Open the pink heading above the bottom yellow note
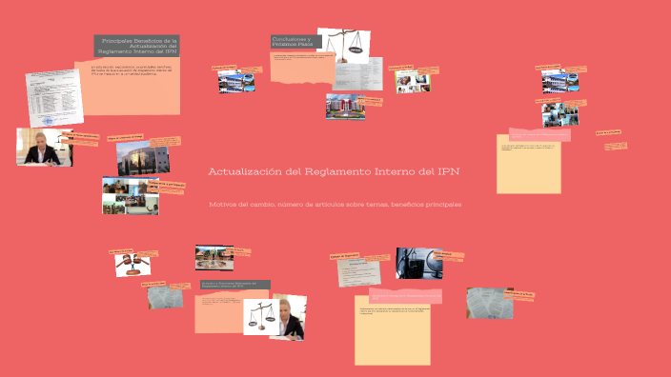 [x=405, y=296]
